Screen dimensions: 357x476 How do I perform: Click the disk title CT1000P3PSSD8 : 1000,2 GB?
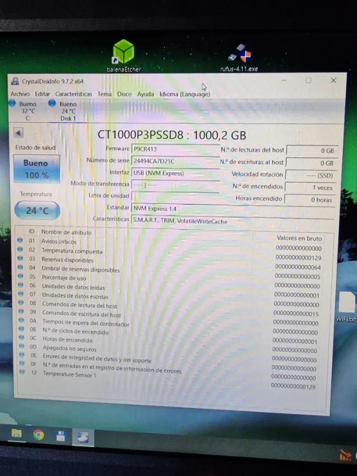tap(172, 135)
